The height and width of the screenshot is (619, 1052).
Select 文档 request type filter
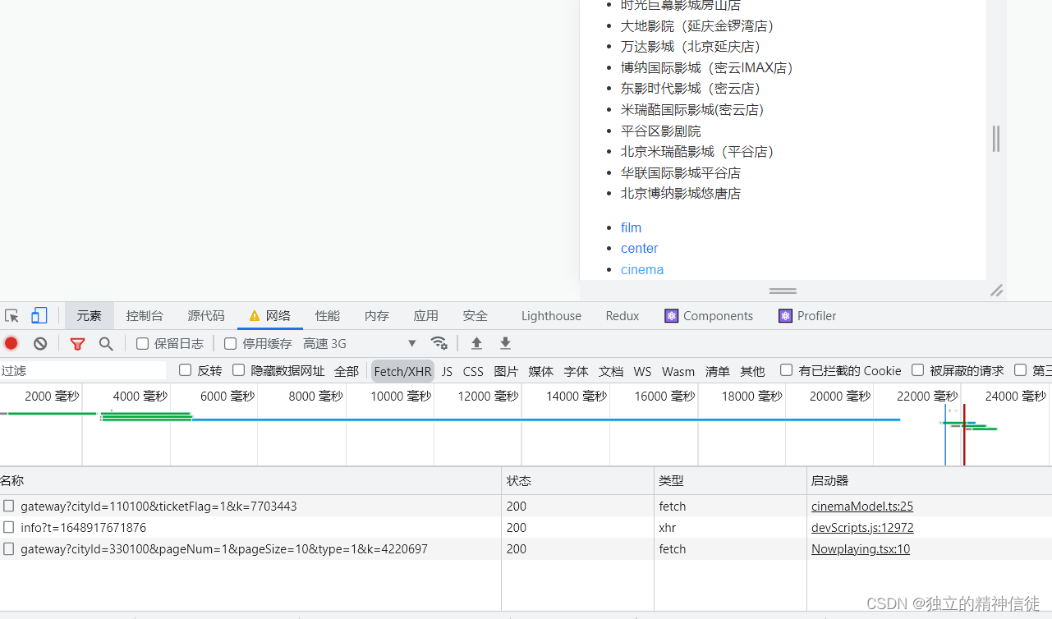coord(611,371)
